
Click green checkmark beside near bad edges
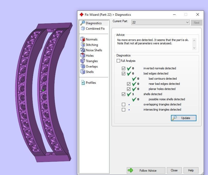[x=134, y=84]
